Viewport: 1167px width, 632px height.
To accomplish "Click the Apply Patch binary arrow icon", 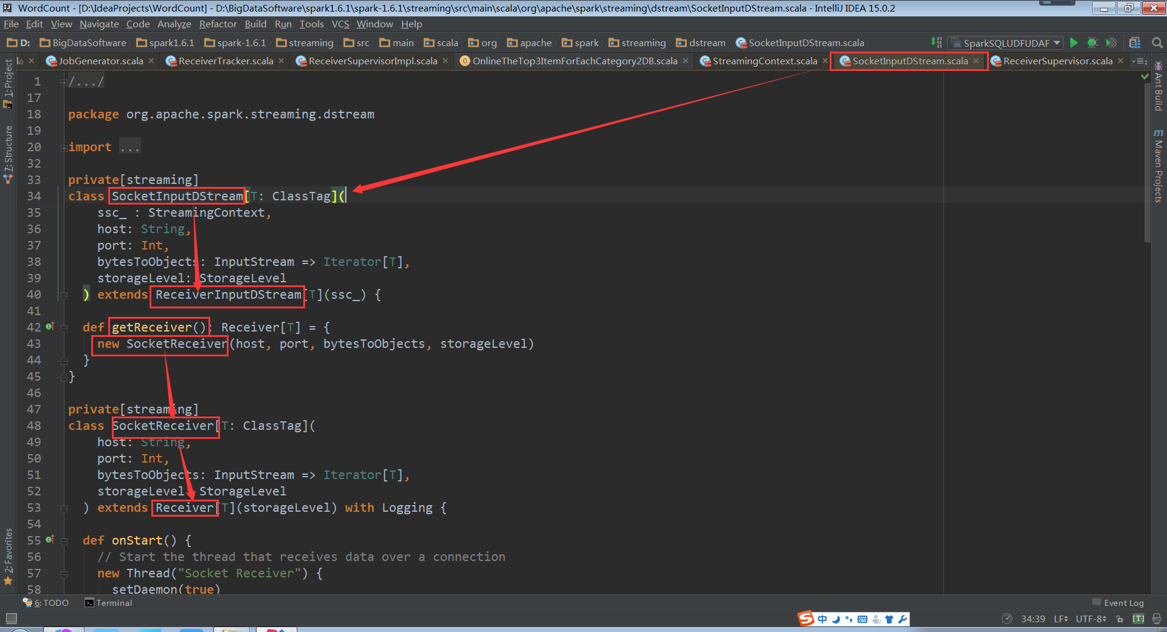I will point(937,42).
